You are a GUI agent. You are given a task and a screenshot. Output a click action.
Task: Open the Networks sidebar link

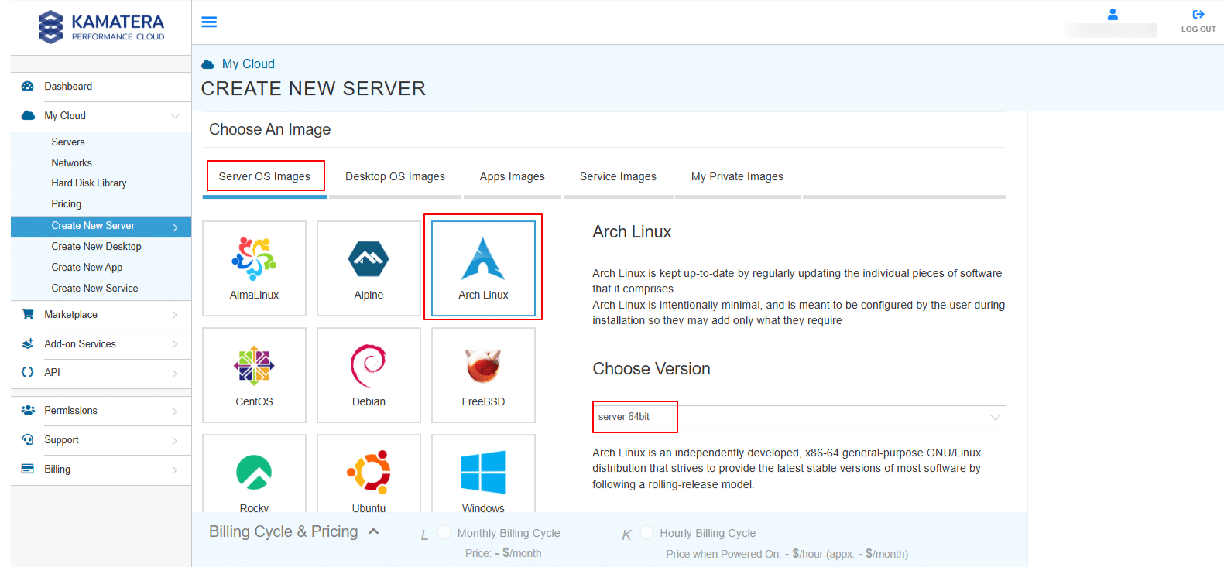point(71,162)
